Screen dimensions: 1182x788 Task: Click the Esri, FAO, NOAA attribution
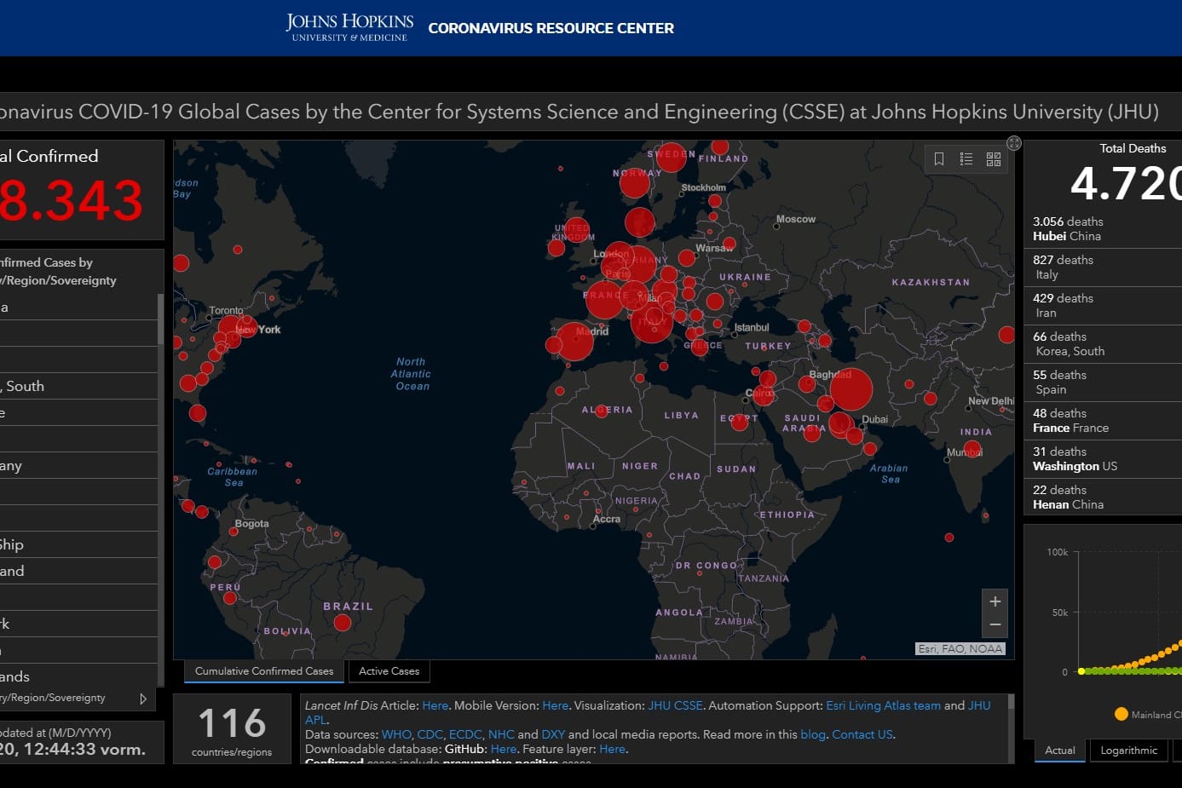click(960, 649)
